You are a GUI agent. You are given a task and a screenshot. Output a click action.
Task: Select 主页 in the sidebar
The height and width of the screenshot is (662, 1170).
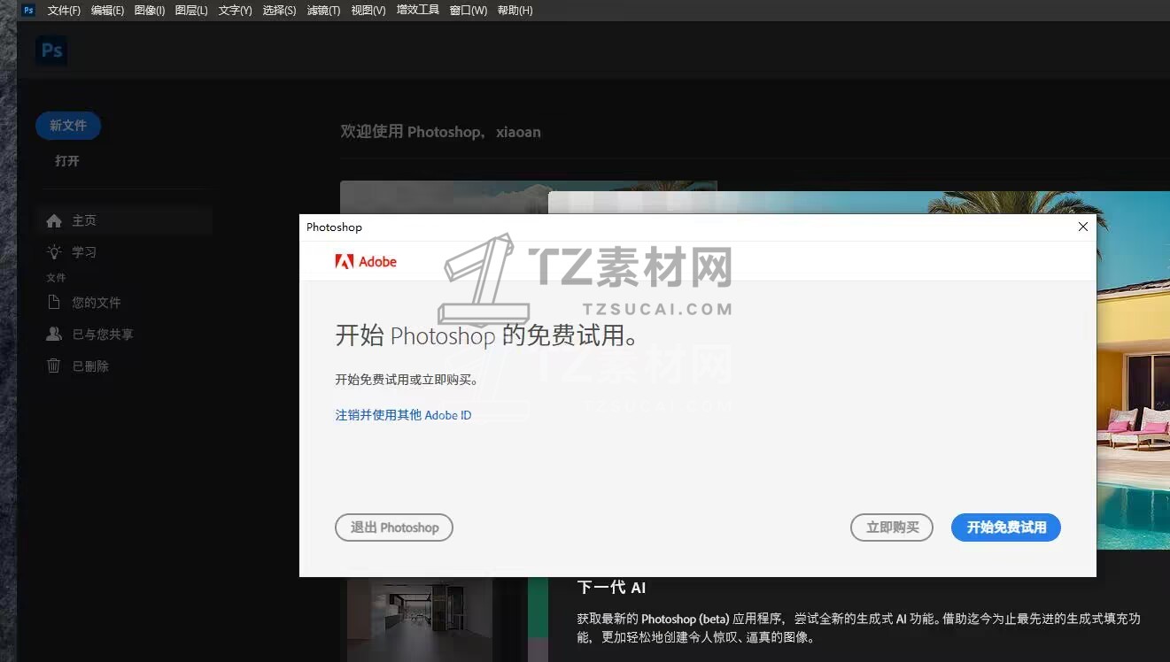pos(124,220)
